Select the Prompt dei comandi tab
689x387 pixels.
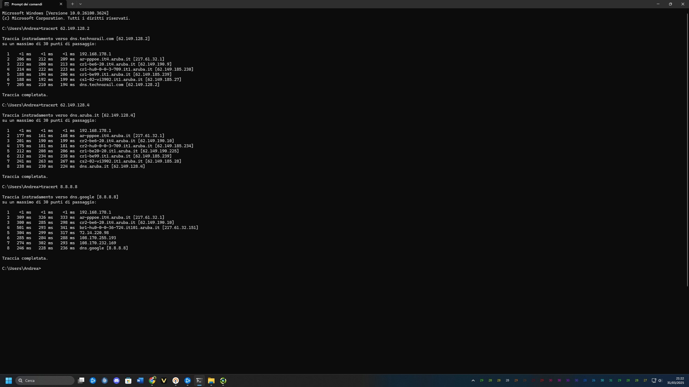[30, 4]
